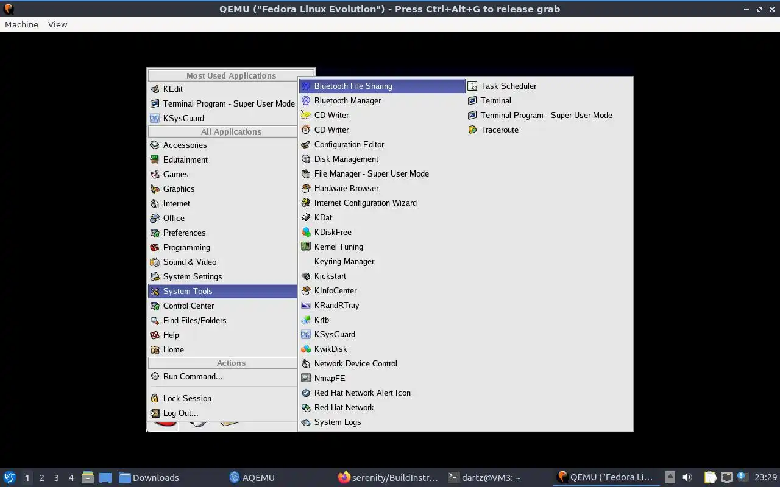Click the clock showing 23:29
Screen dimensions: 780x487
[765, 478]
